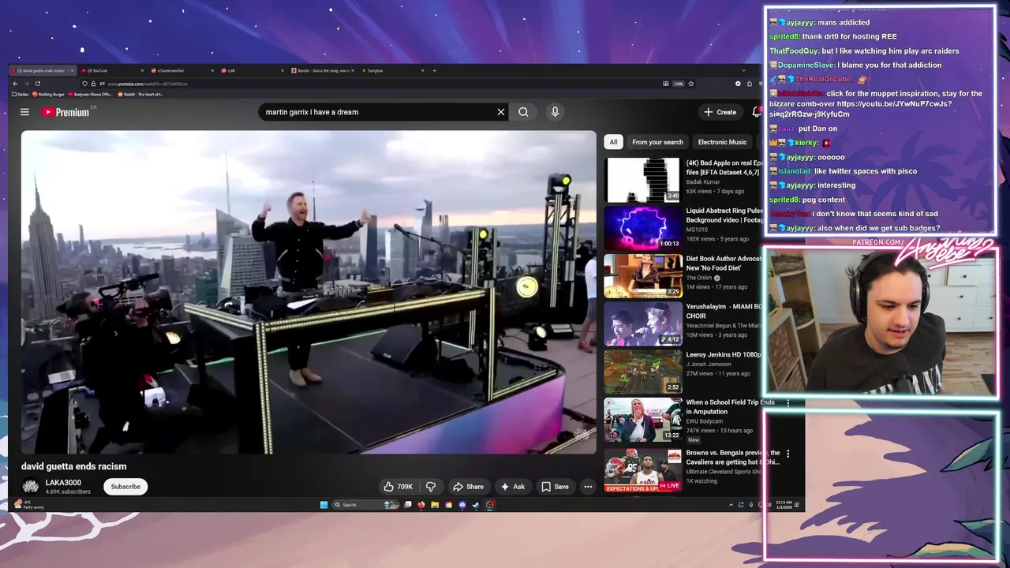Open the Dailies bookmarks folder
The image size is (1010, 568).
[21, 95]
